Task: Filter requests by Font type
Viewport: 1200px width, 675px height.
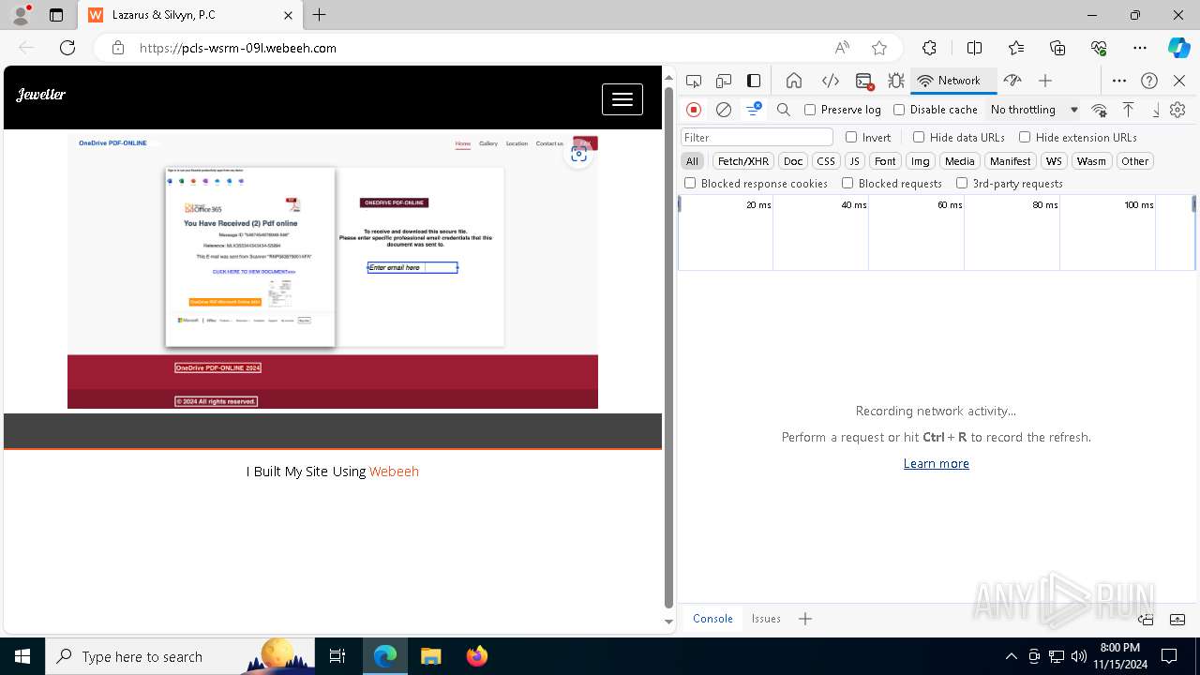Action: tap(885, 161)
